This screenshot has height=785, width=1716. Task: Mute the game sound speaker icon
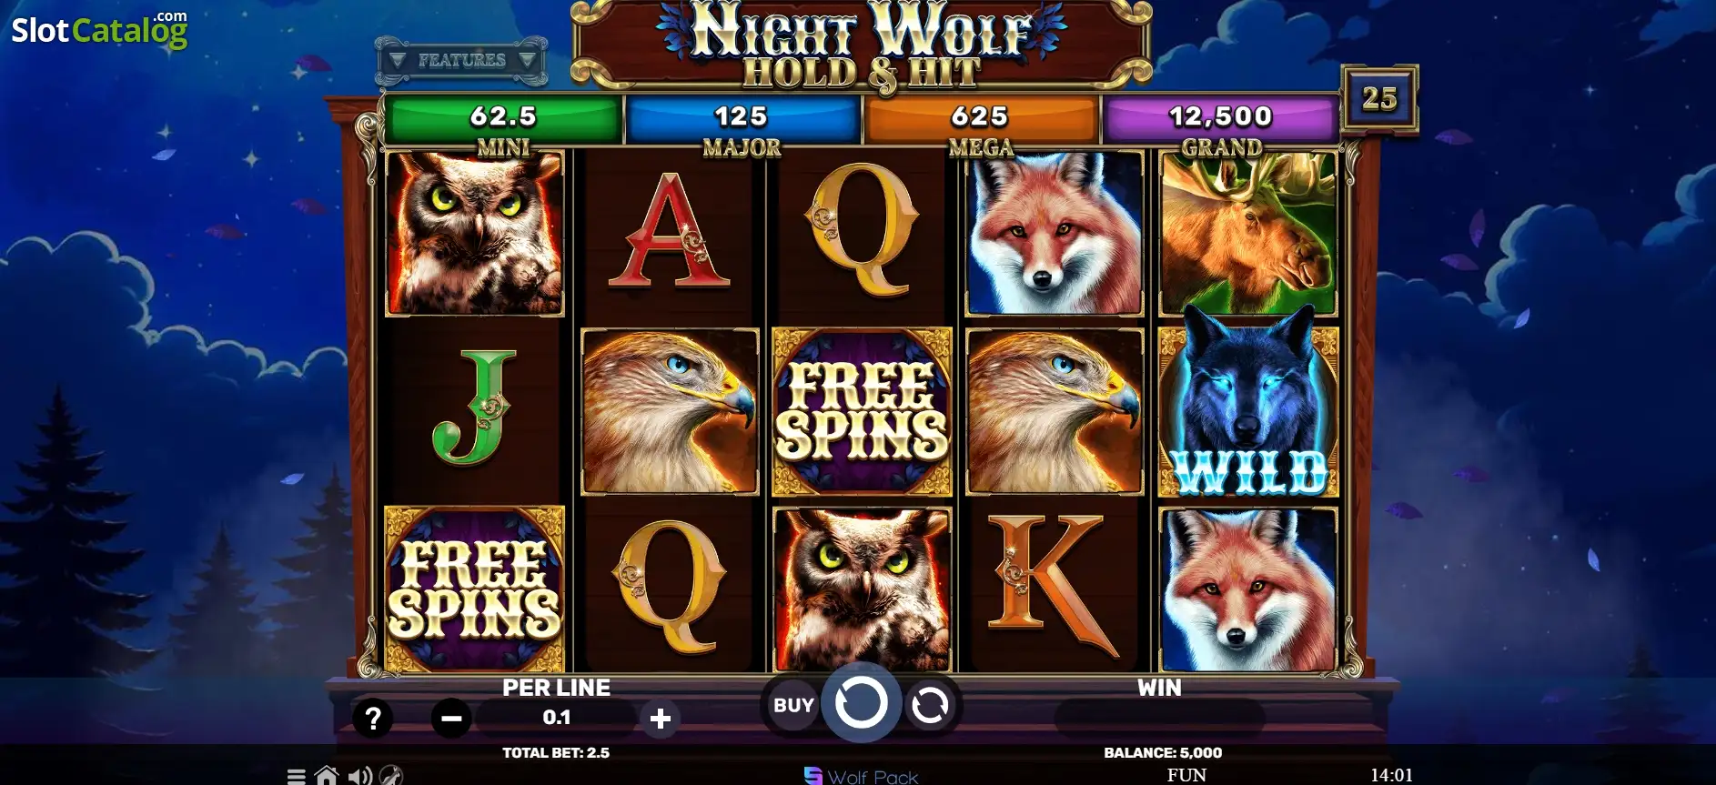click(360, 776)
